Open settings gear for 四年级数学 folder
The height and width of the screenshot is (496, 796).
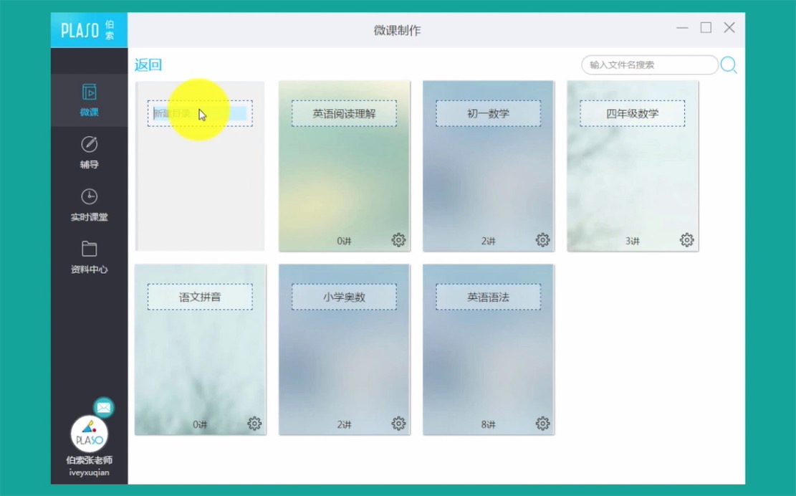[686, 240]
